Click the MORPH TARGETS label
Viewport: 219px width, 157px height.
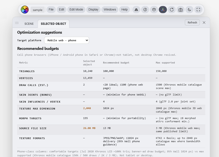click(30, 118)
